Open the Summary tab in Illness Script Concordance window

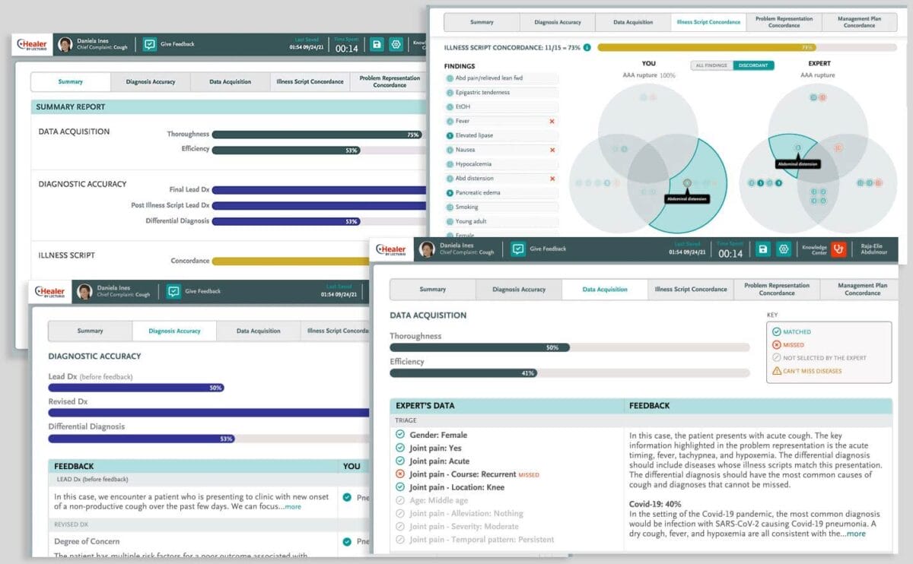point(482,22)
